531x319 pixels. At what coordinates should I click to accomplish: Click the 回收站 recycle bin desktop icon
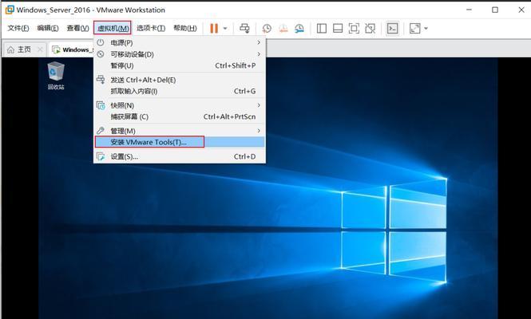[56, 76]
